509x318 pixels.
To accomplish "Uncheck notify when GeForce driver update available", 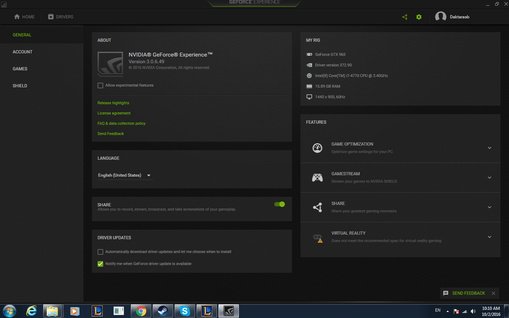I will [x=100, y=264].
